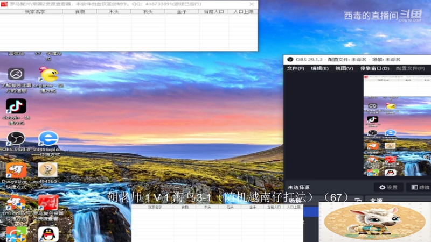Image resolution: width=431 pixels, height=242 pixels.
Task: Click the cartoon horse avatar image
Action: tap(375, 222)
